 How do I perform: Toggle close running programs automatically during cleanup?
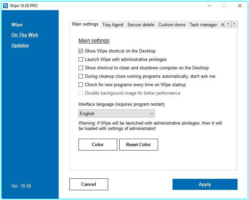coord(81,76)
